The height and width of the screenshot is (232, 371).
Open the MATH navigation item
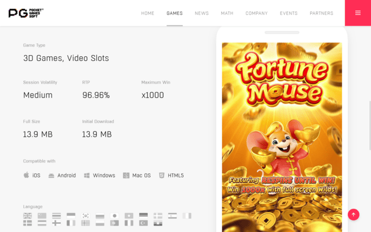click(227, 13)
